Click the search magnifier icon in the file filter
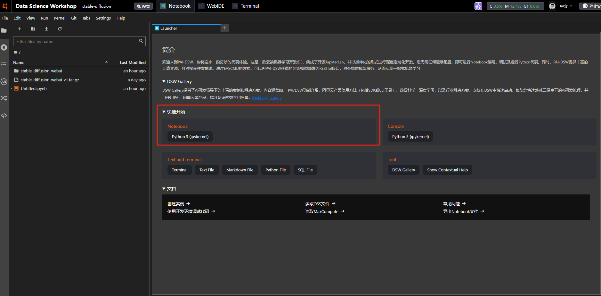Viewport: 601px width, 296px height. point(141,41)
